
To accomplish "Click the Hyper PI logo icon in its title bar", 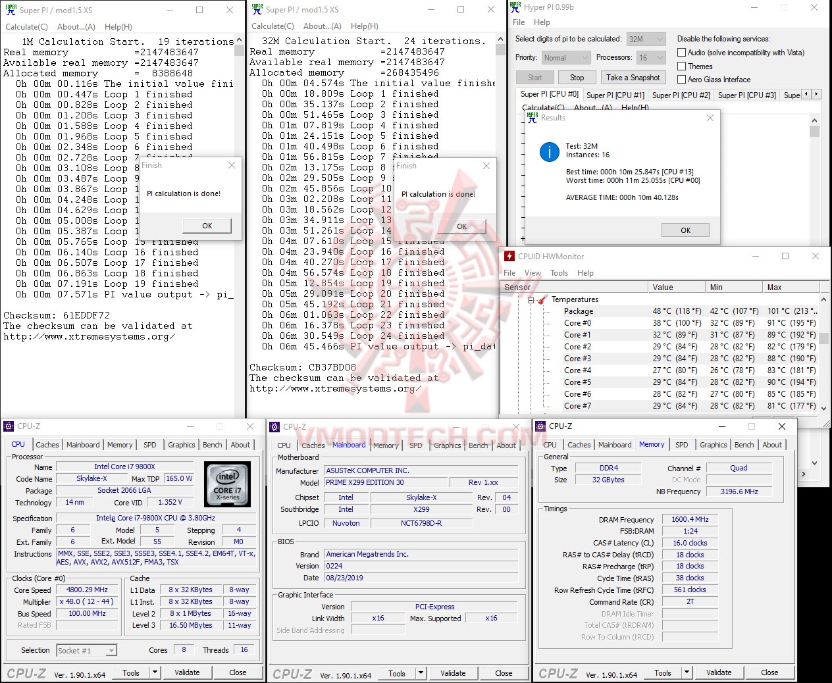I will pyautogui.click(x=515, y=7).
